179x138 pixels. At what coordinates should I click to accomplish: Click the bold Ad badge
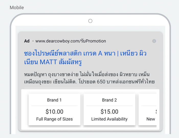[x=27, y=41]
